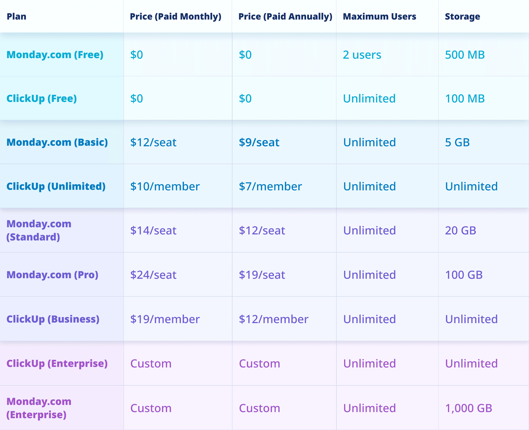Select the Monday.com (Free) plan name
This screenshot has height=430, width=529.
(x=55, y=55)
